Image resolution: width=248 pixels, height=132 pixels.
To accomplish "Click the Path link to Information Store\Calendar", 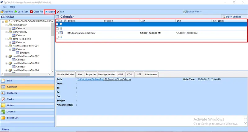I will coord(104,79).
